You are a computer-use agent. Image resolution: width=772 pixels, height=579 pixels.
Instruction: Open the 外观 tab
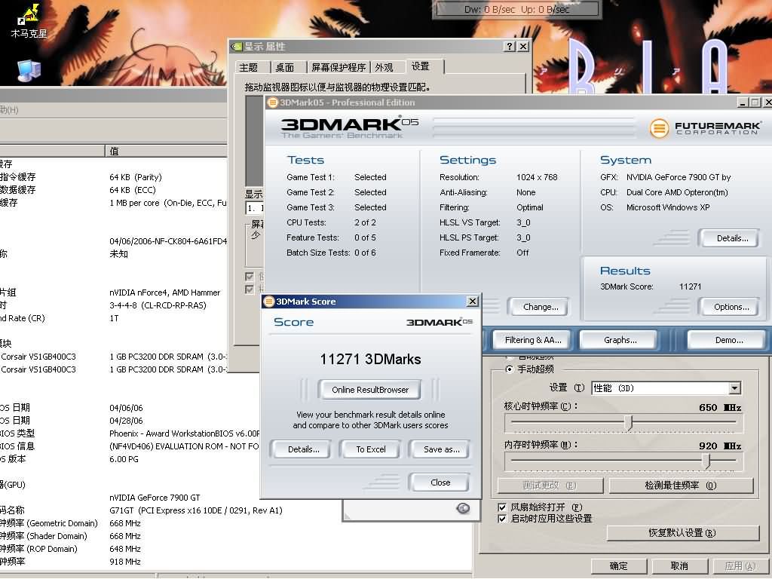(384, 67)
